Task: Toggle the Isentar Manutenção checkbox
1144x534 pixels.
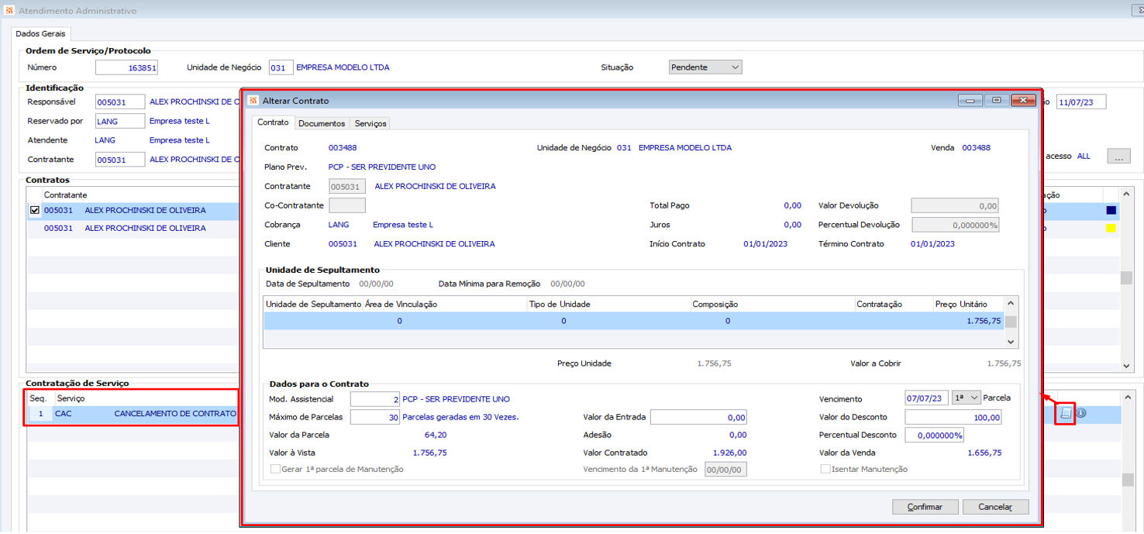Action: tap(825, 469)
